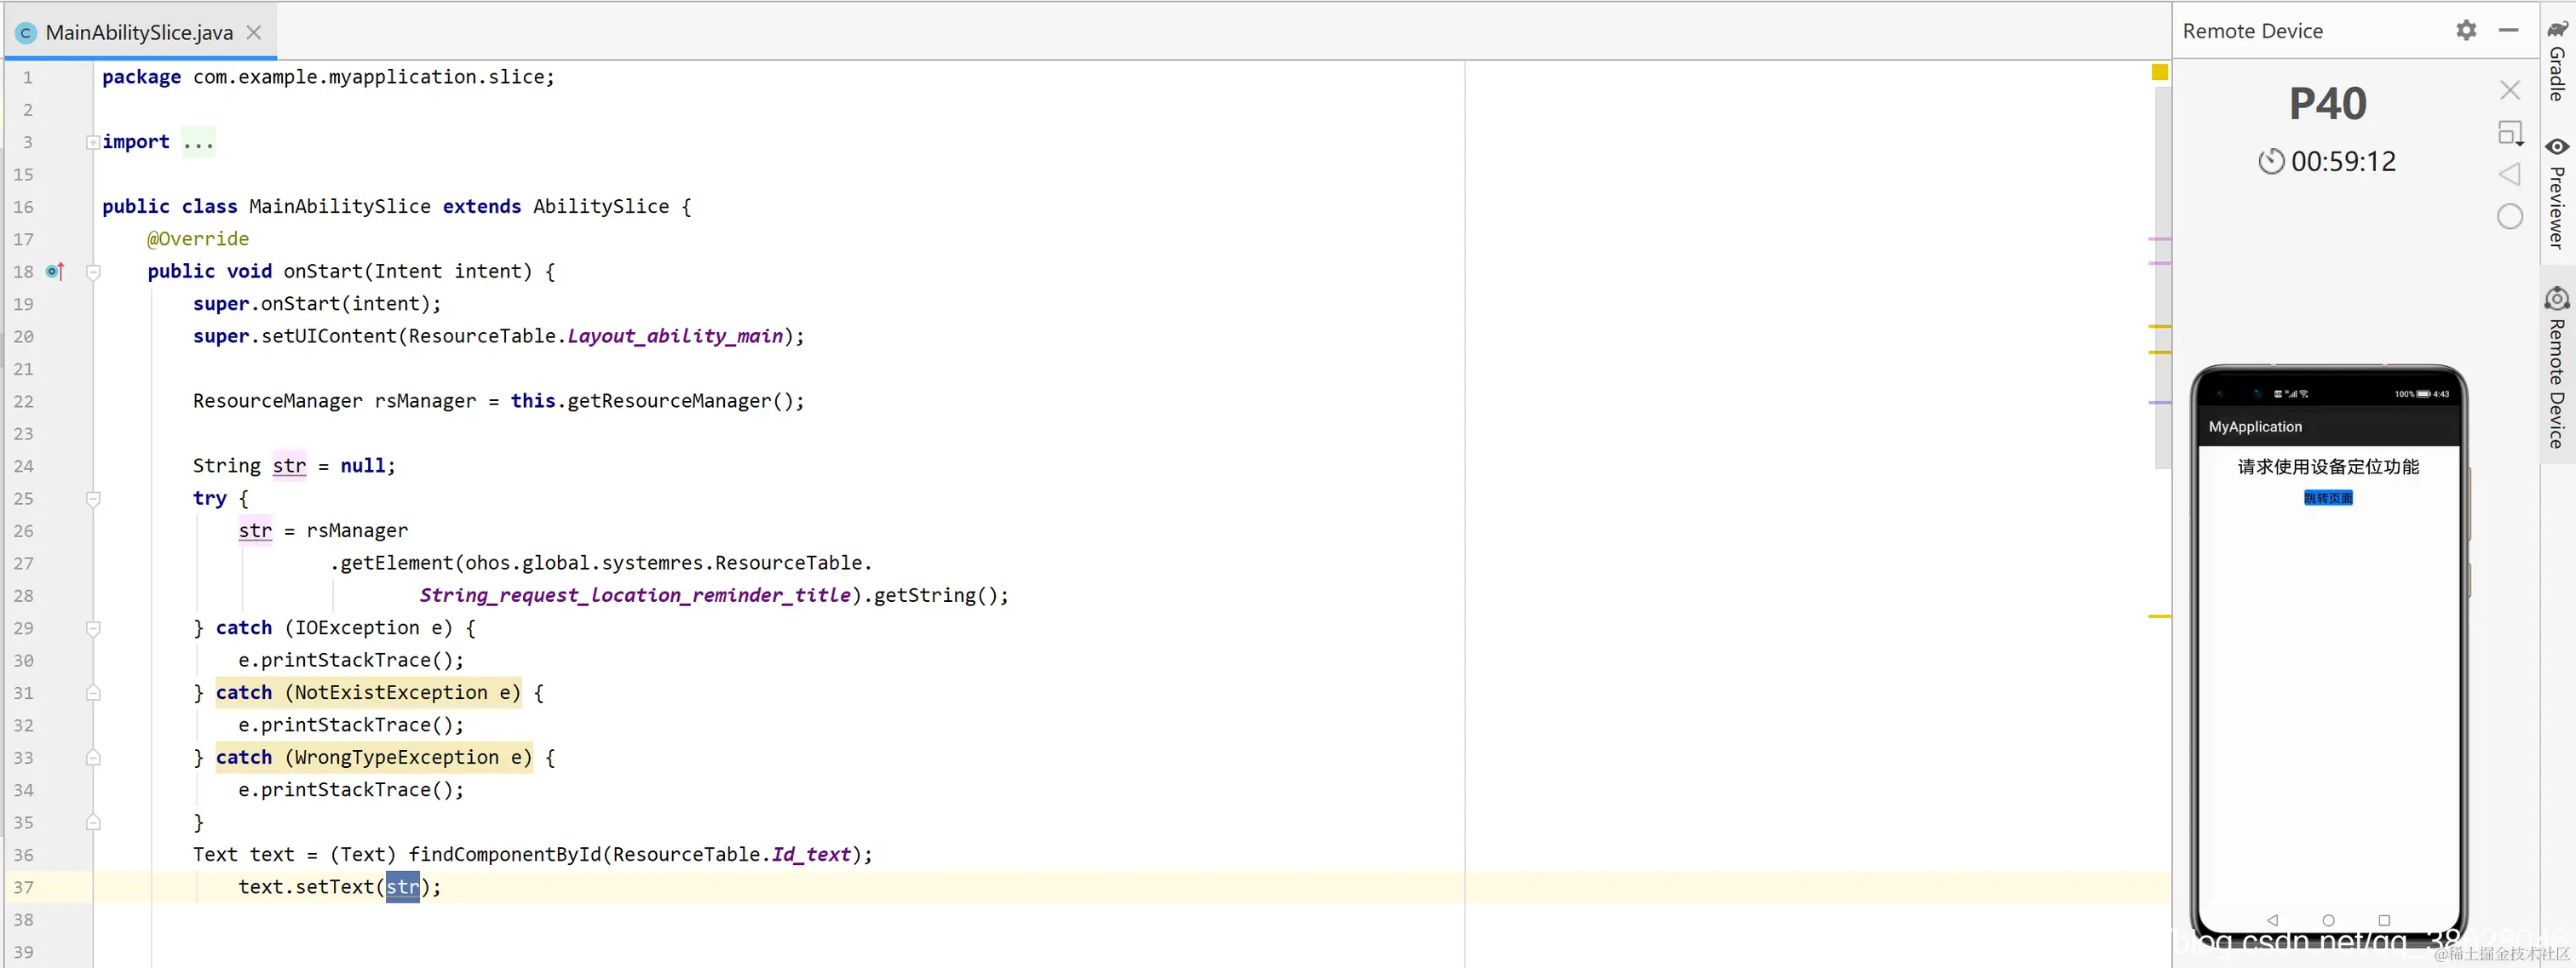The height and width of the screenshot is (968, 2576).
Task: Click the override gutter icon on line 18
Action: pos(55,271)
